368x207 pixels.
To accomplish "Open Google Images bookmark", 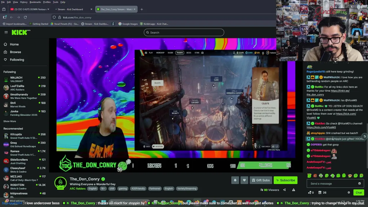I will (128, 24).
